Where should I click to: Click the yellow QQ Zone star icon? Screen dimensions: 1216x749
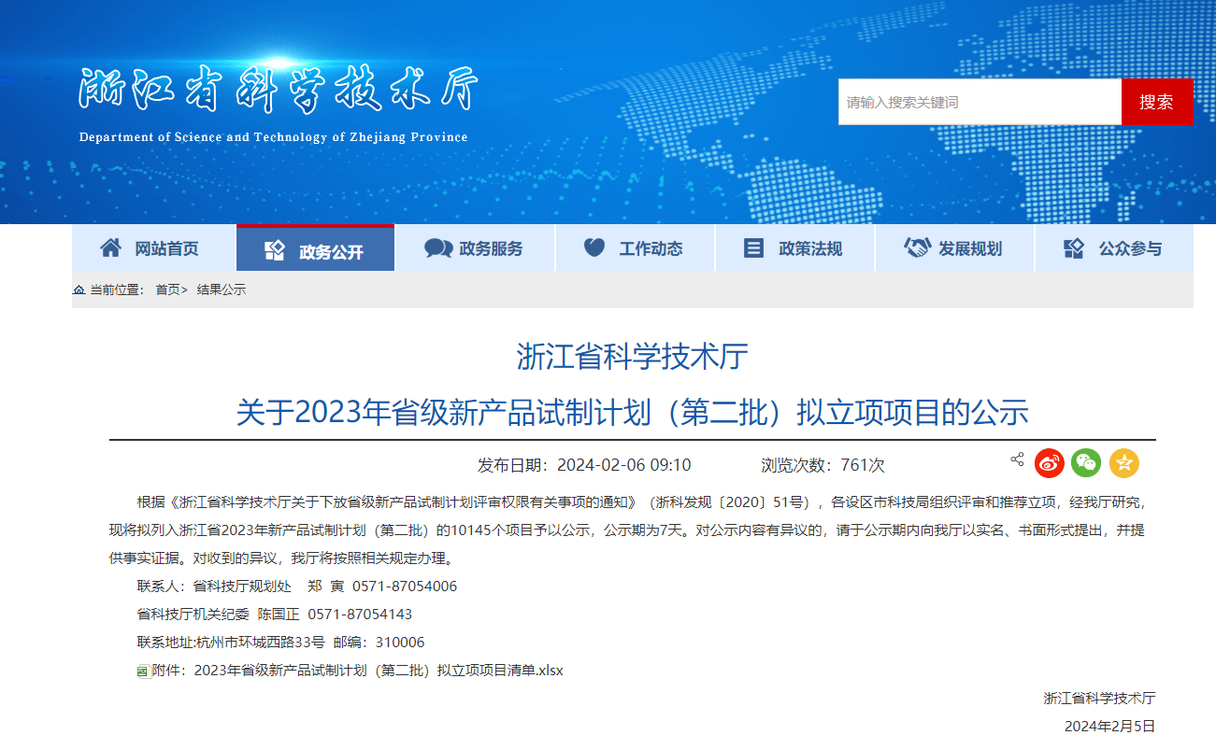1123,463
